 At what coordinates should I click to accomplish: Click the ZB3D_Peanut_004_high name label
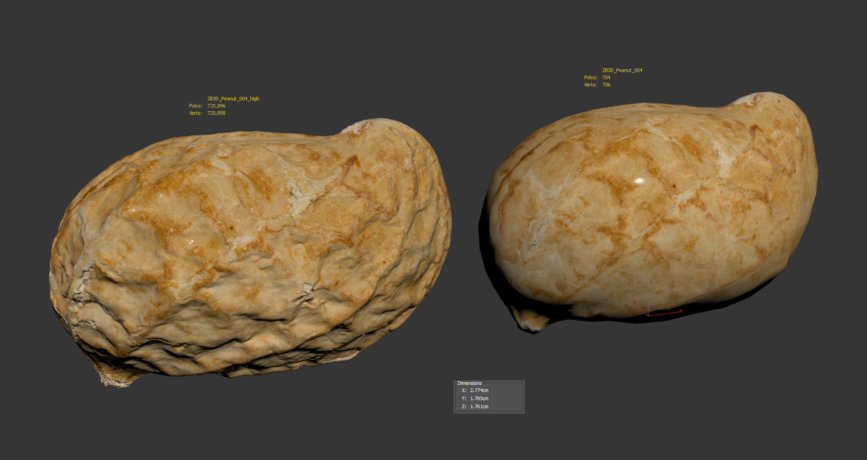(x=233, y=99)
